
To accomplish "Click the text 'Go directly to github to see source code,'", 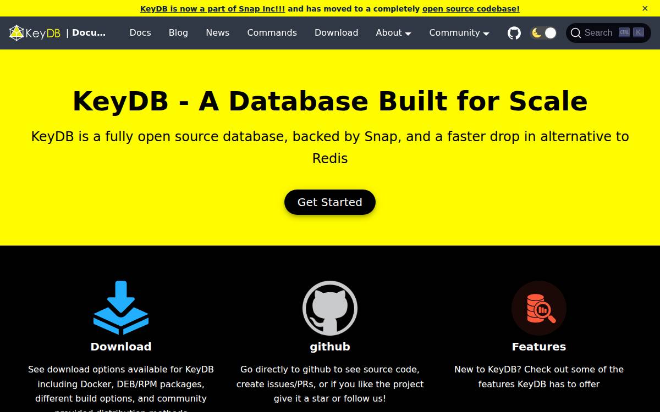I will tap(330, 369).
